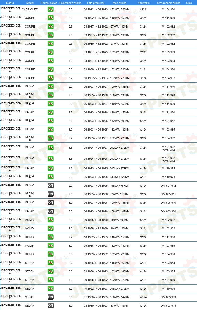Viewport: 197px width, 310px height.
Task: Select the 2.8 engine capacity cell
Action: click(70, 121)
